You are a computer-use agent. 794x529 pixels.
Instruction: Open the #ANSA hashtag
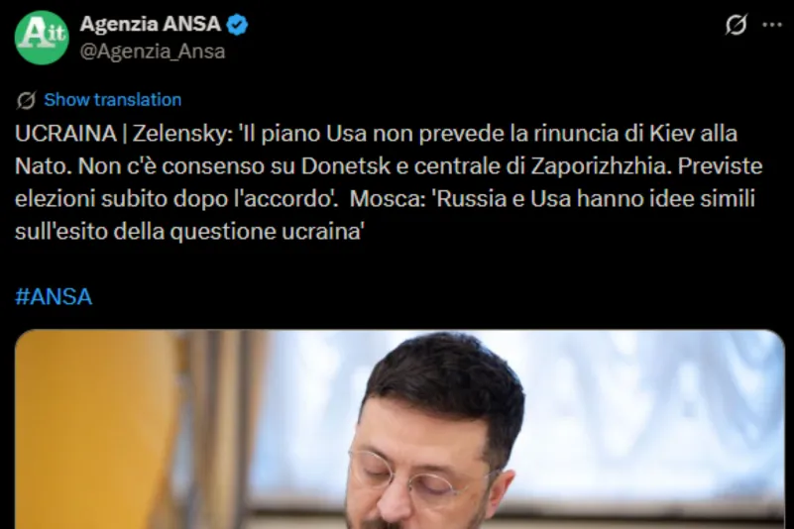point(54,296)
